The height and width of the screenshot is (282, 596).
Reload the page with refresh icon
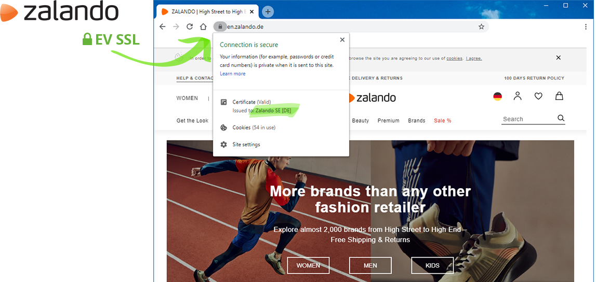190,27
